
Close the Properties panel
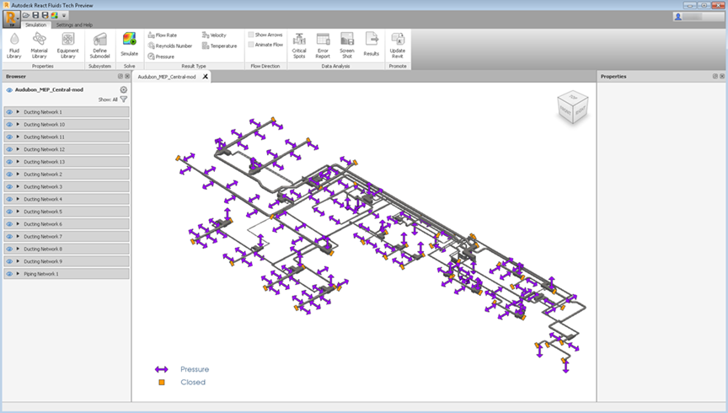pos(722,76)
